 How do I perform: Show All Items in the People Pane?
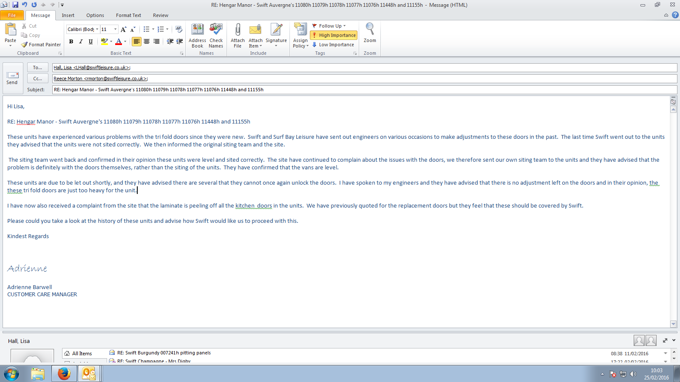coord(84,353)
